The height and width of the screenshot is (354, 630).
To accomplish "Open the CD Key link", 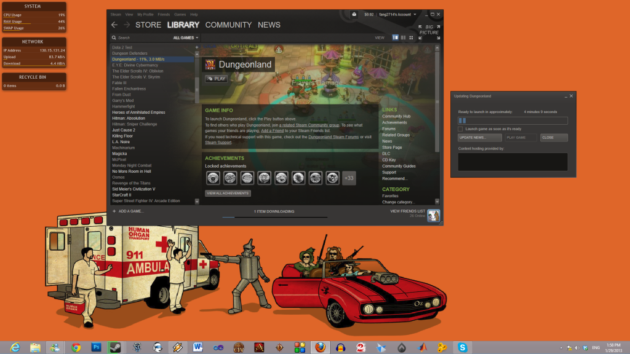I will tap(389, 160).
